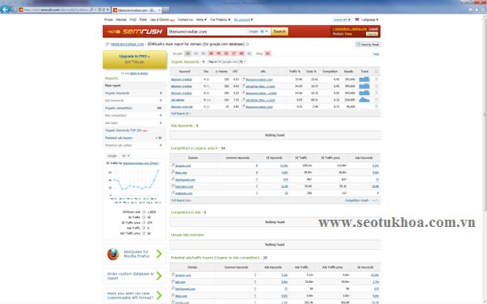Open the Prices page in top navigation
The width and height of the screenshot is (487, 304).
coord(109,19)
